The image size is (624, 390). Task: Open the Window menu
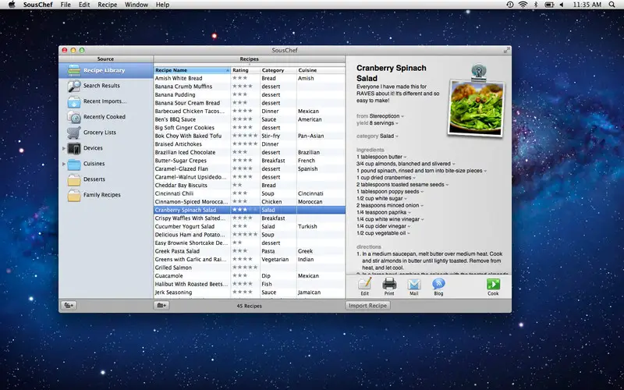pyautogui.click(x=136, y=5)
